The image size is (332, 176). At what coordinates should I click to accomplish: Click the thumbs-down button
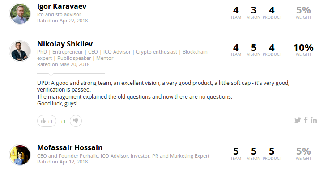(76, 121)
